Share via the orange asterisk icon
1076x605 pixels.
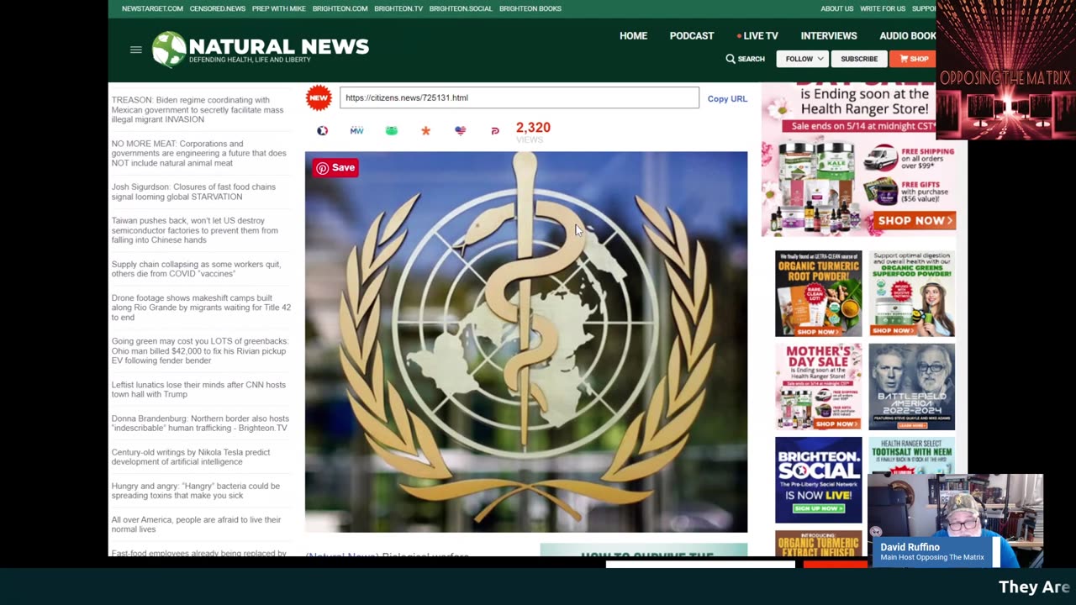click(425, 130)
